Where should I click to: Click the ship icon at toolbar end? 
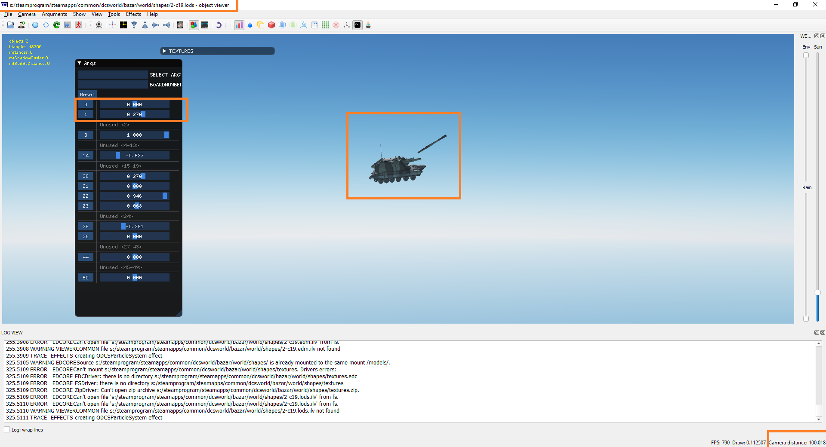(368, 25)
